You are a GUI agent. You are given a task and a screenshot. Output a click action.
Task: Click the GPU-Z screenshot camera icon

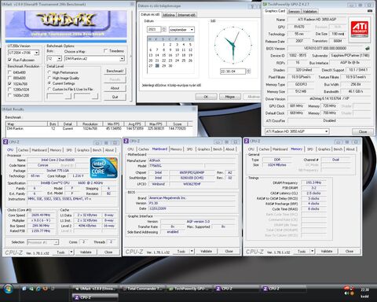pos(370,11)
